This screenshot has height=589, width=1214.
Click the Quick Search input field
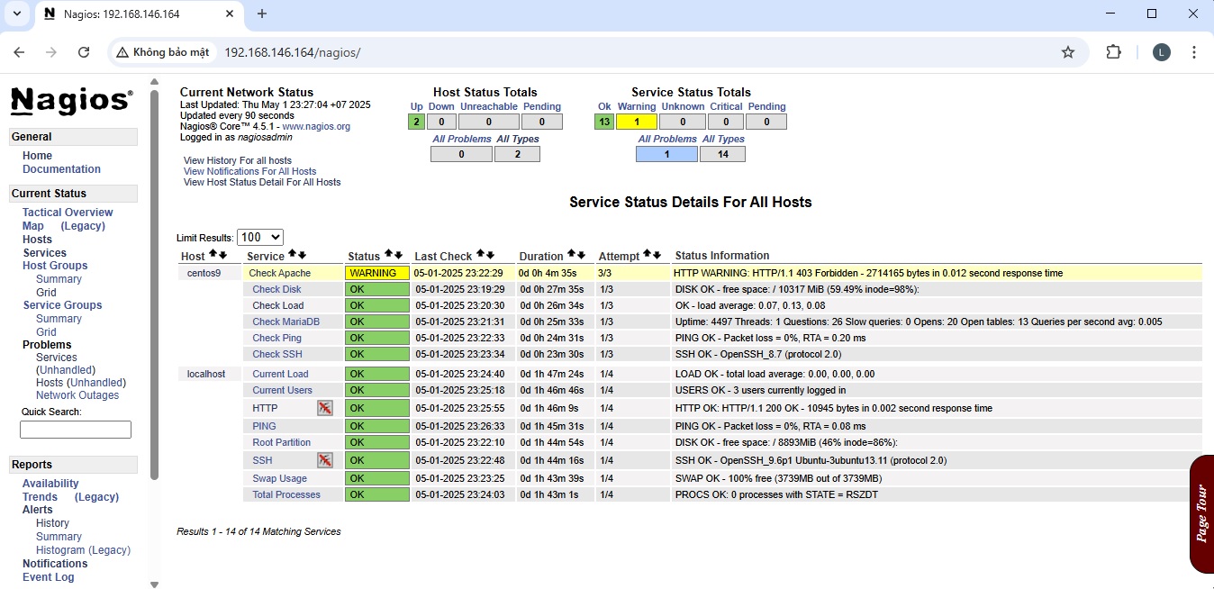click(76, 430)
